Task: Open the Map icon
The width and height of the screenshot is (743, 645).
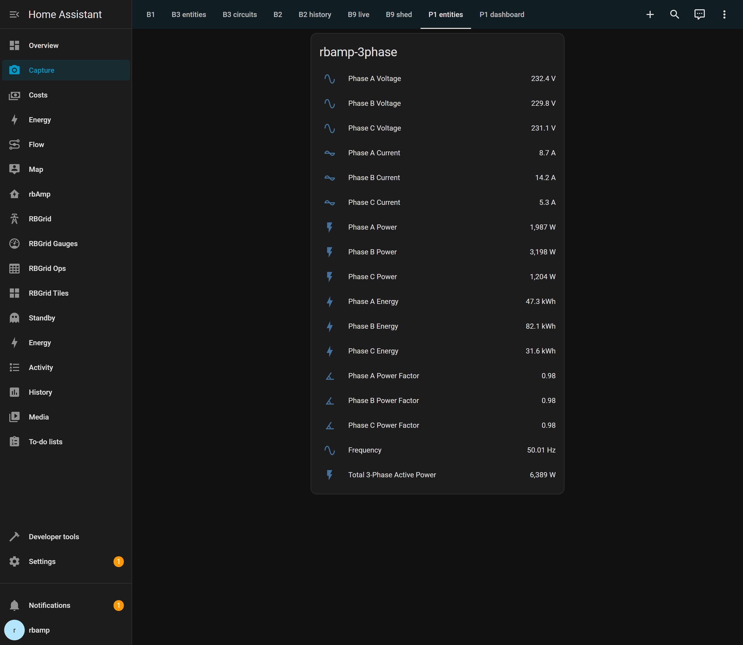Action: pyautogui.click(x=14, y=169)
